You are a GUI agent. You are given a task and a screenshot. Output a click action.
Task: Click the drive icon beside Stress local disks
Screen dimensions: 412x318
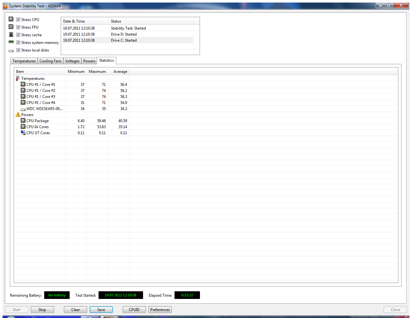click(11, 51)
